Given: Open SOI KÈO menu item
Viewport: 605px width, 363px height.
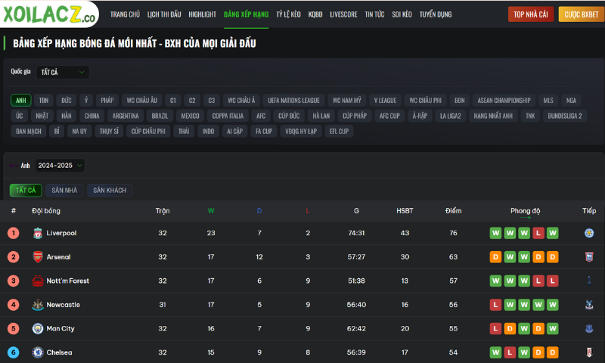Looking at the screenshot, I should (x=402, y=14).
